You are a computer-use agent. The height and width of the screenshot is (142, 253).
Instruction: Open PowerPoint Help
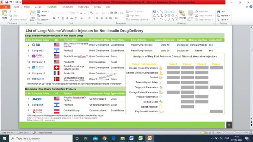(251, 7)
